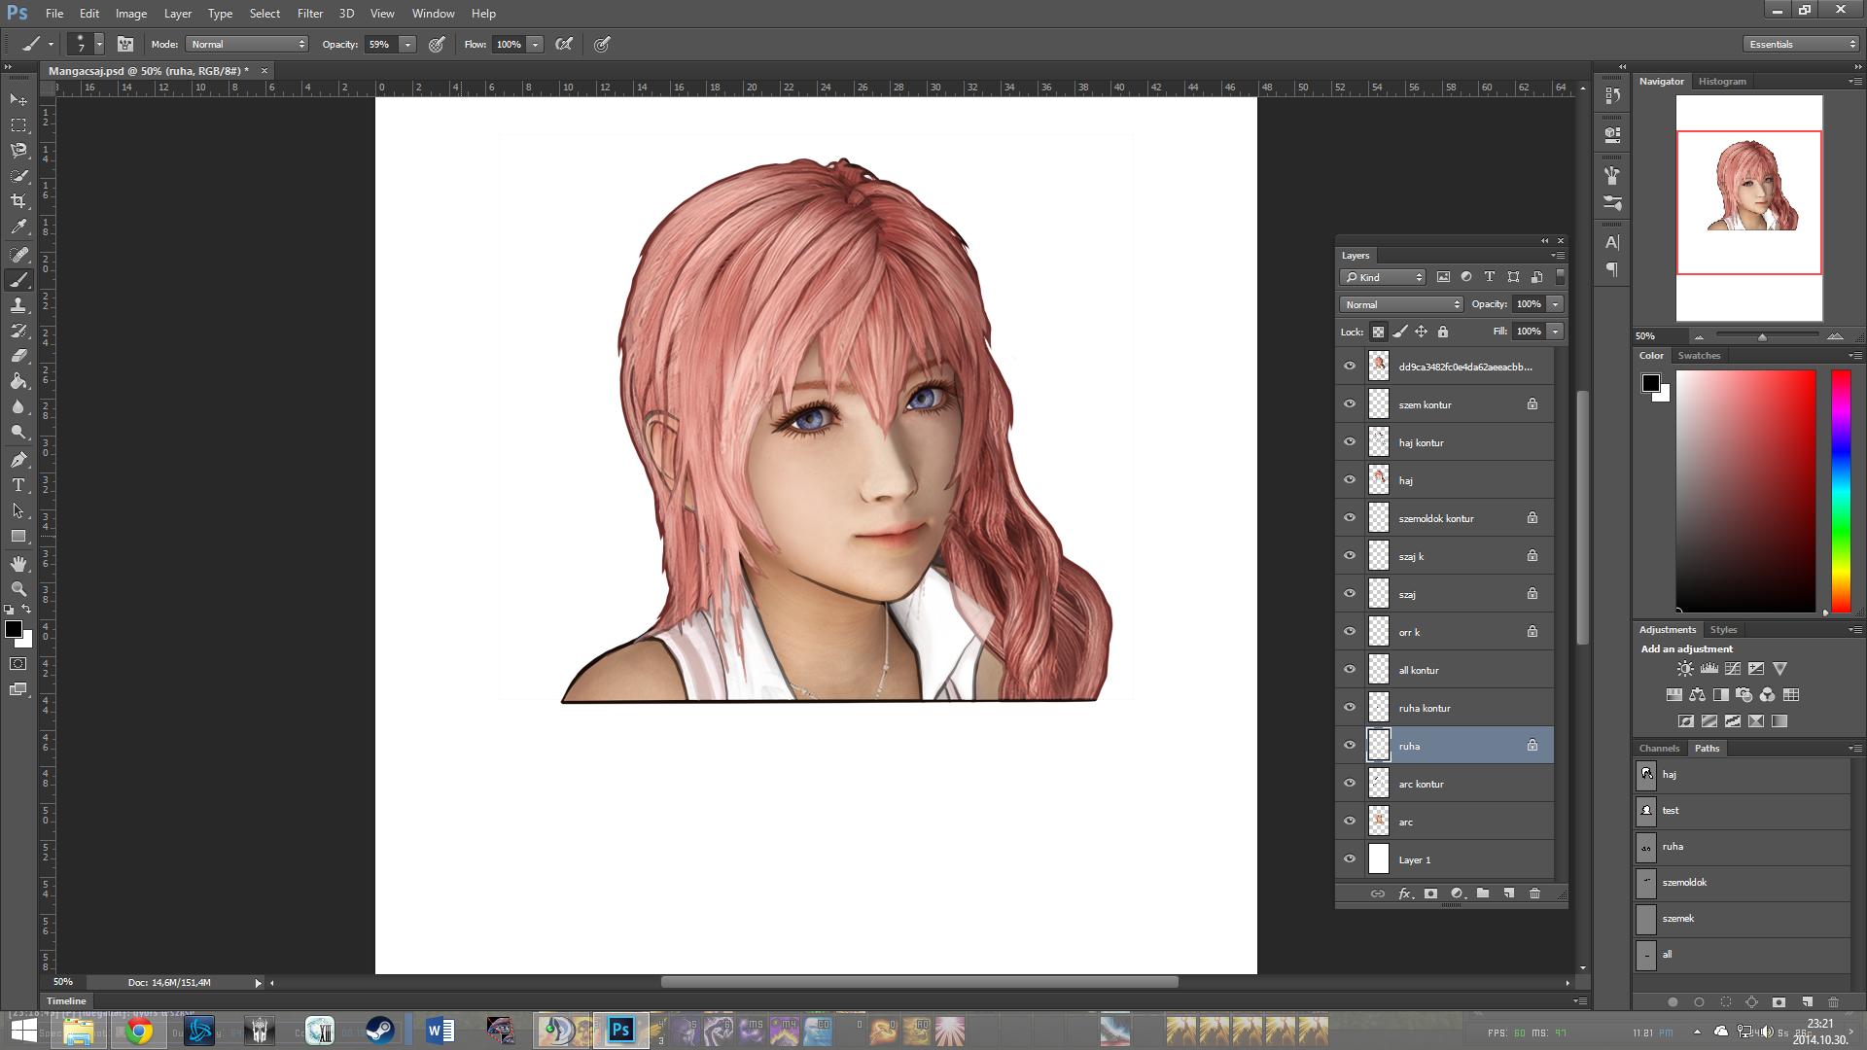Create a new layer group folder

coord(1483,893)
